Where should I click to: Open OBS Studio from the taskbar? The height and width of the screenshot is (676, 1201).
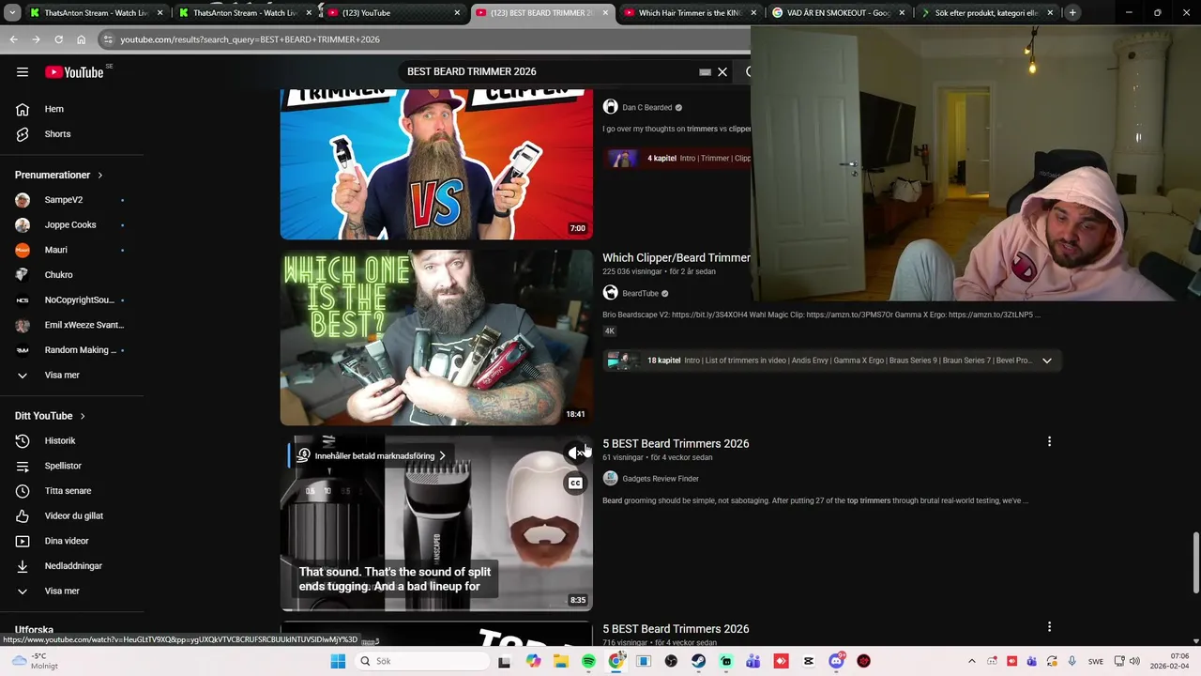(x=671, y=661)
